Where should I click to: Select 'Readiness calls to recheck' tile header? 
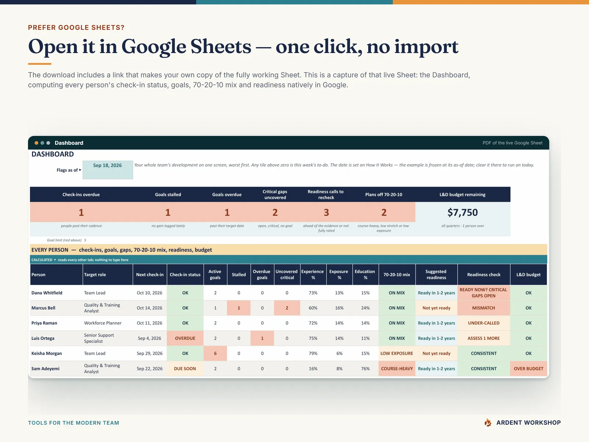tap(326, 194)
